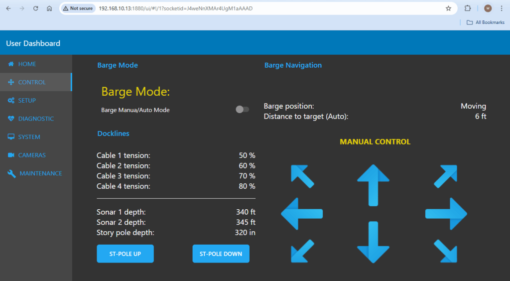Select the up-right diagonal arrow
The width and height of the screenshot is (510, 281).
click(445, 176)
